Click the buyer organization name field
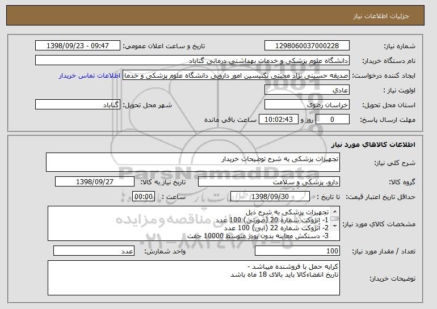Image resolution: width=437 pixels, height=309 pixels. coord(192,61)
